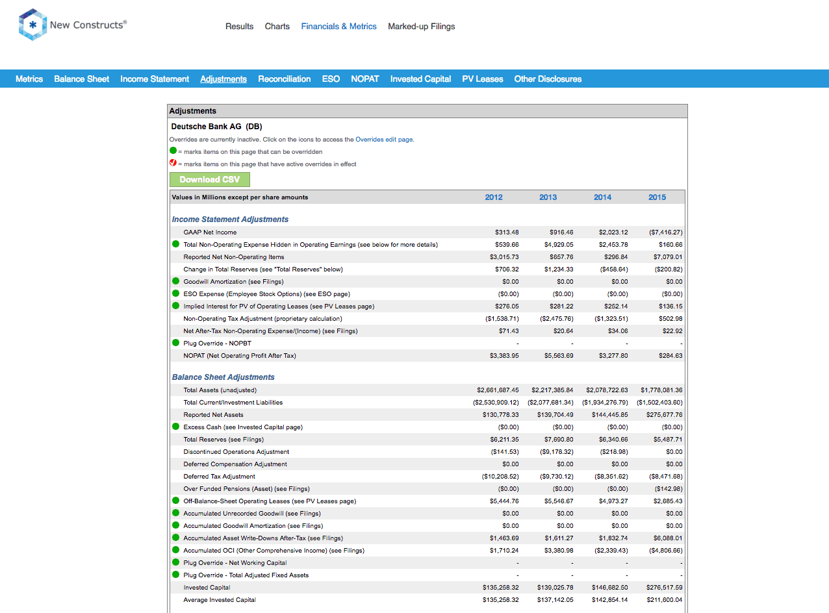Click Non-Operating Tax Adjustment row label
Viewport: 829px width, 613px height.
[x=262, y=318]
